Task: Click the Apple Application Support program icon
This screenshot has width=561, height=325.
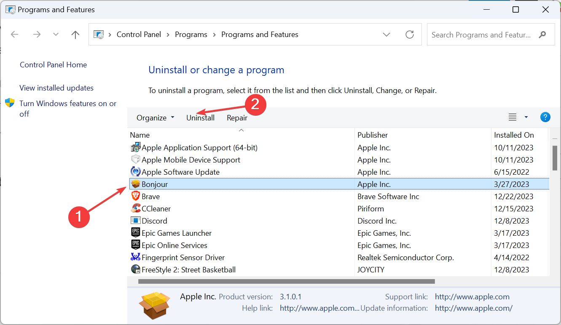Action: [x=135, y=147]
